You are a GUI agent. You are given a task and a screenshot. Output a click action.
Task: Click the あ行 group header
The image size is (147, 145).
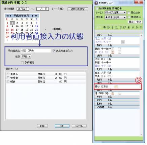pos(117,35)
